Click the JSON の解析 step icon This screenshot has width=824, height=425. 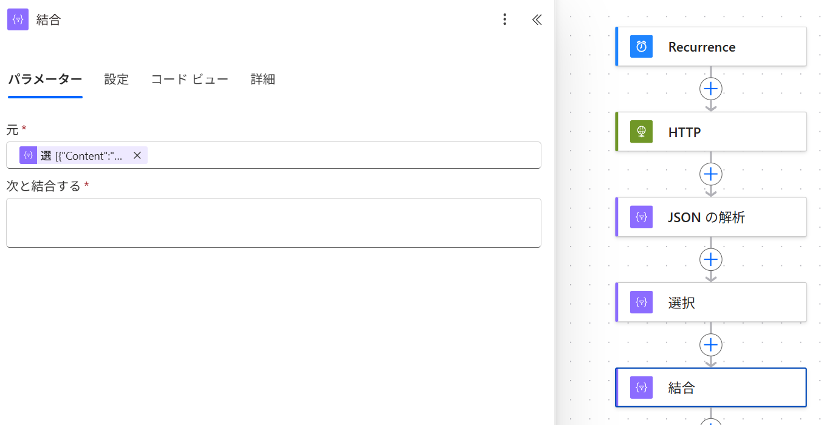641,217
